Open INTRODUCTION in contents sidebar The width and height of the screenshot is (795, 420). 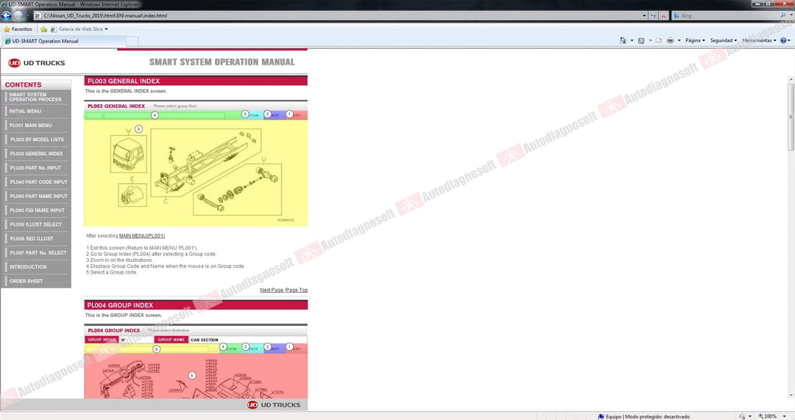coord(36,267)
